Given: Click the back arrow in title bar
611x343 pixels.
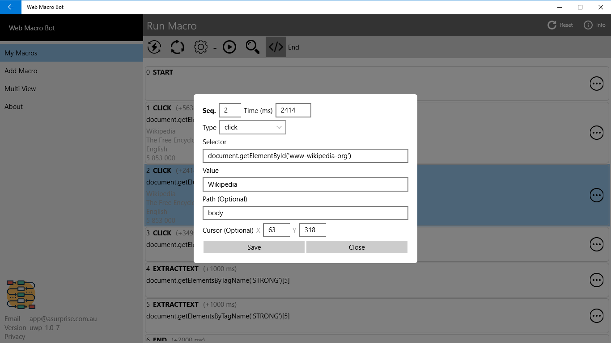Looking at the screenshot, I should tap(11, 7).
